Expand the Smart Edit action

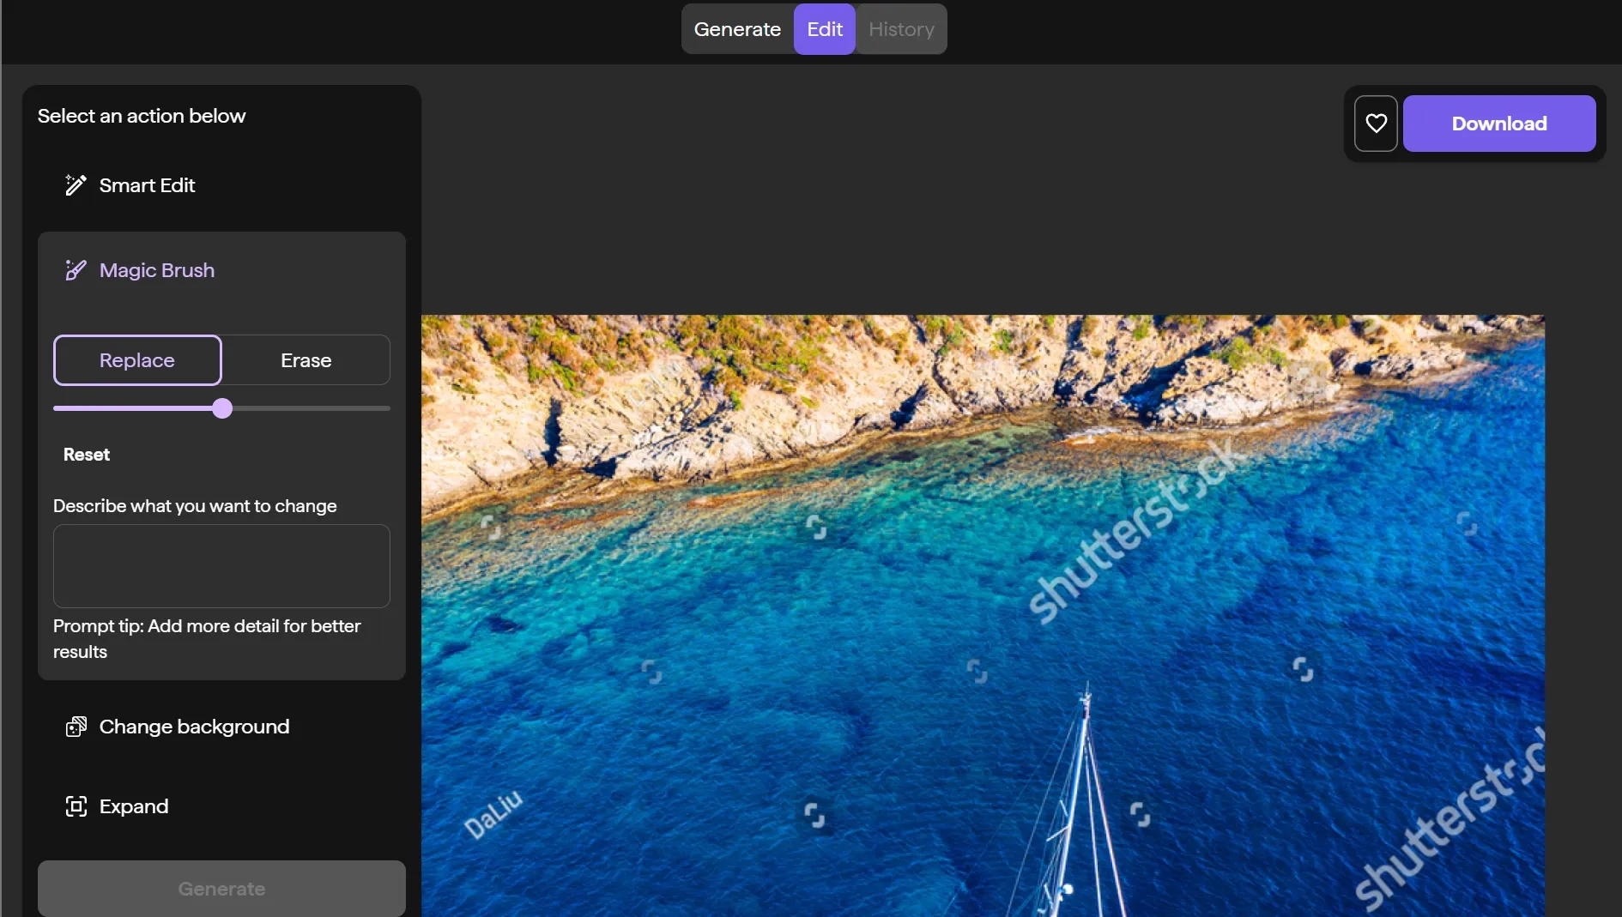[x=221, y=185]
